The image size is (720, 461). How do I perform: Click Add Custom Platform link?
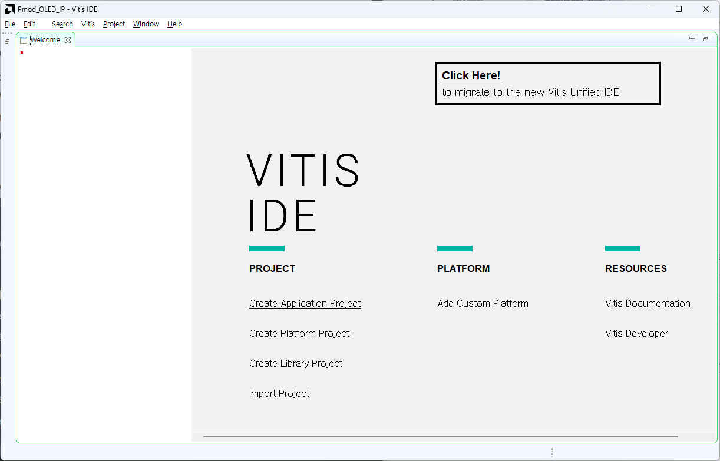483,303
